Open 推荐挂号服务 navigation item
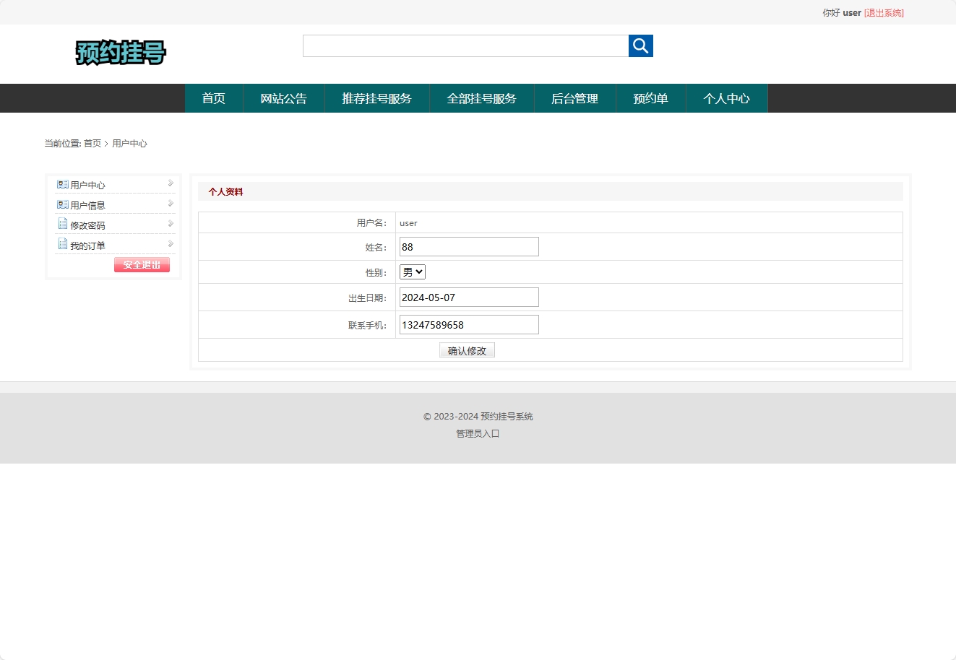Viewport: 956px width, 660px height. pos(377,98)
